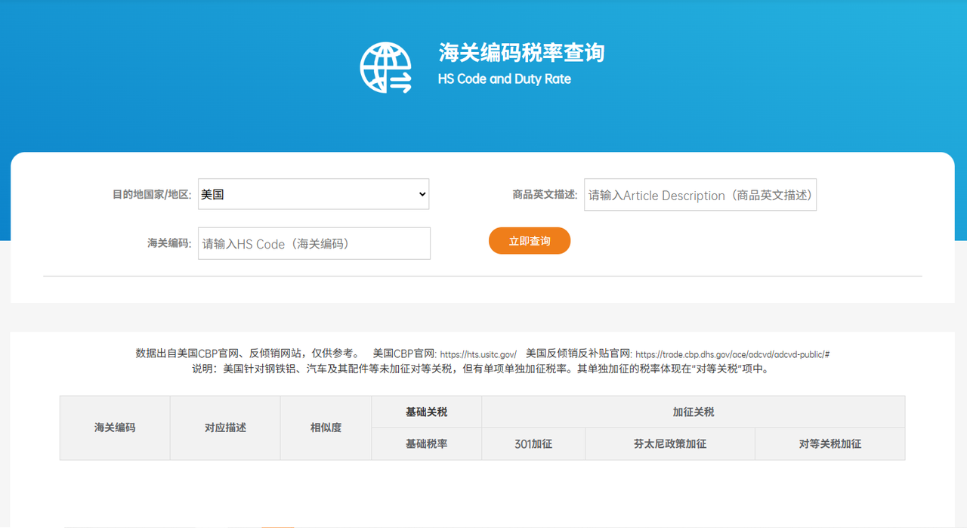Click the 301加征 column header

pyautogui.click(x=533, y=443)
